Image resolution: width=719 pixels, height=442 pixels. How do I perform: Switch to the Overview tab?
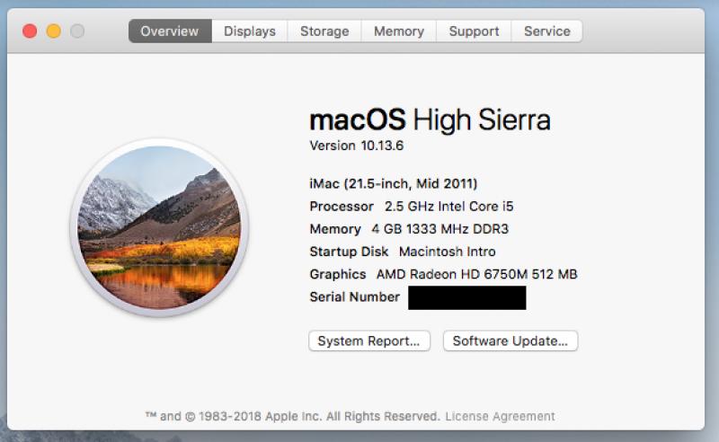tap(170, 31)
